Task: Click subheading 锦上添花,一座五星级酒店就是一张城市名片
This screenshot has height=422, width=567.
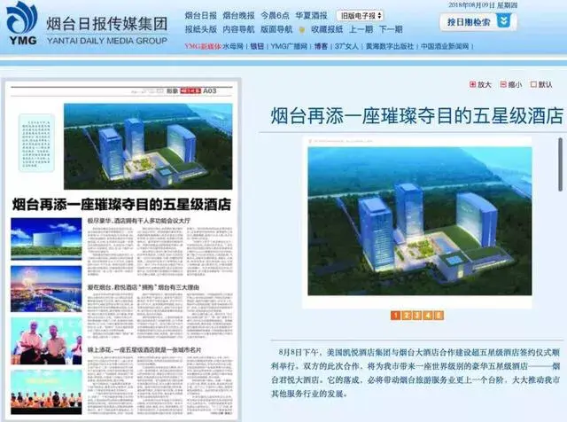Action: [144, 350]
